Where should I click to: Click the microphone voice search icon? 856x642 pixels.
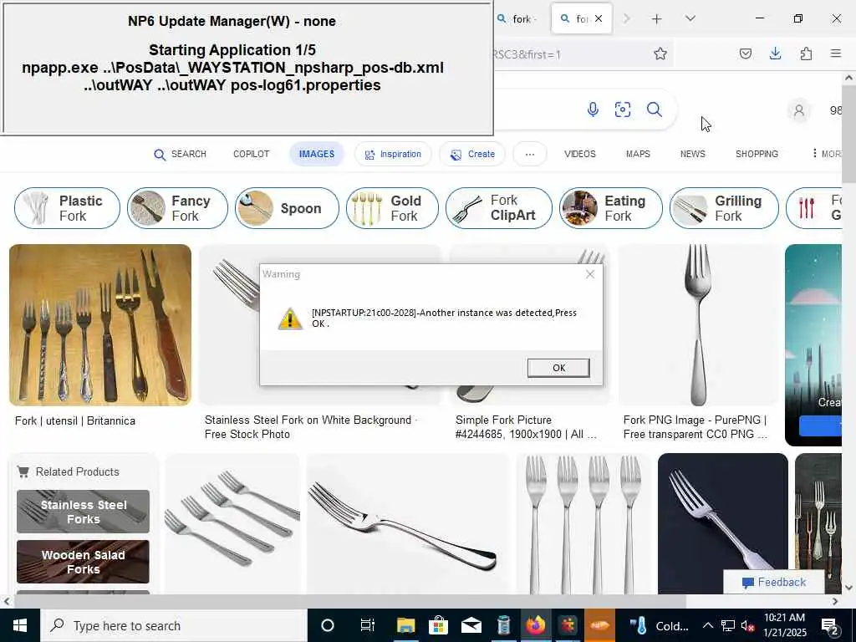coord(593,110)
